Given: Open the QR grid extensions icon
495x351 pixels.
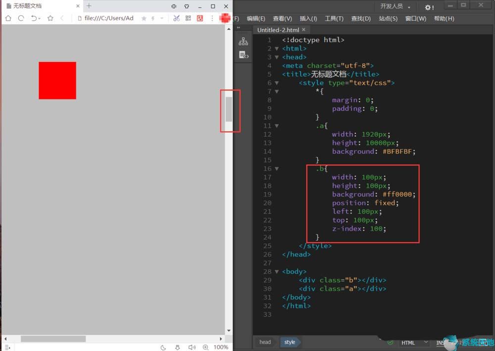Looking at the screenshot, I should click(188, 18).
